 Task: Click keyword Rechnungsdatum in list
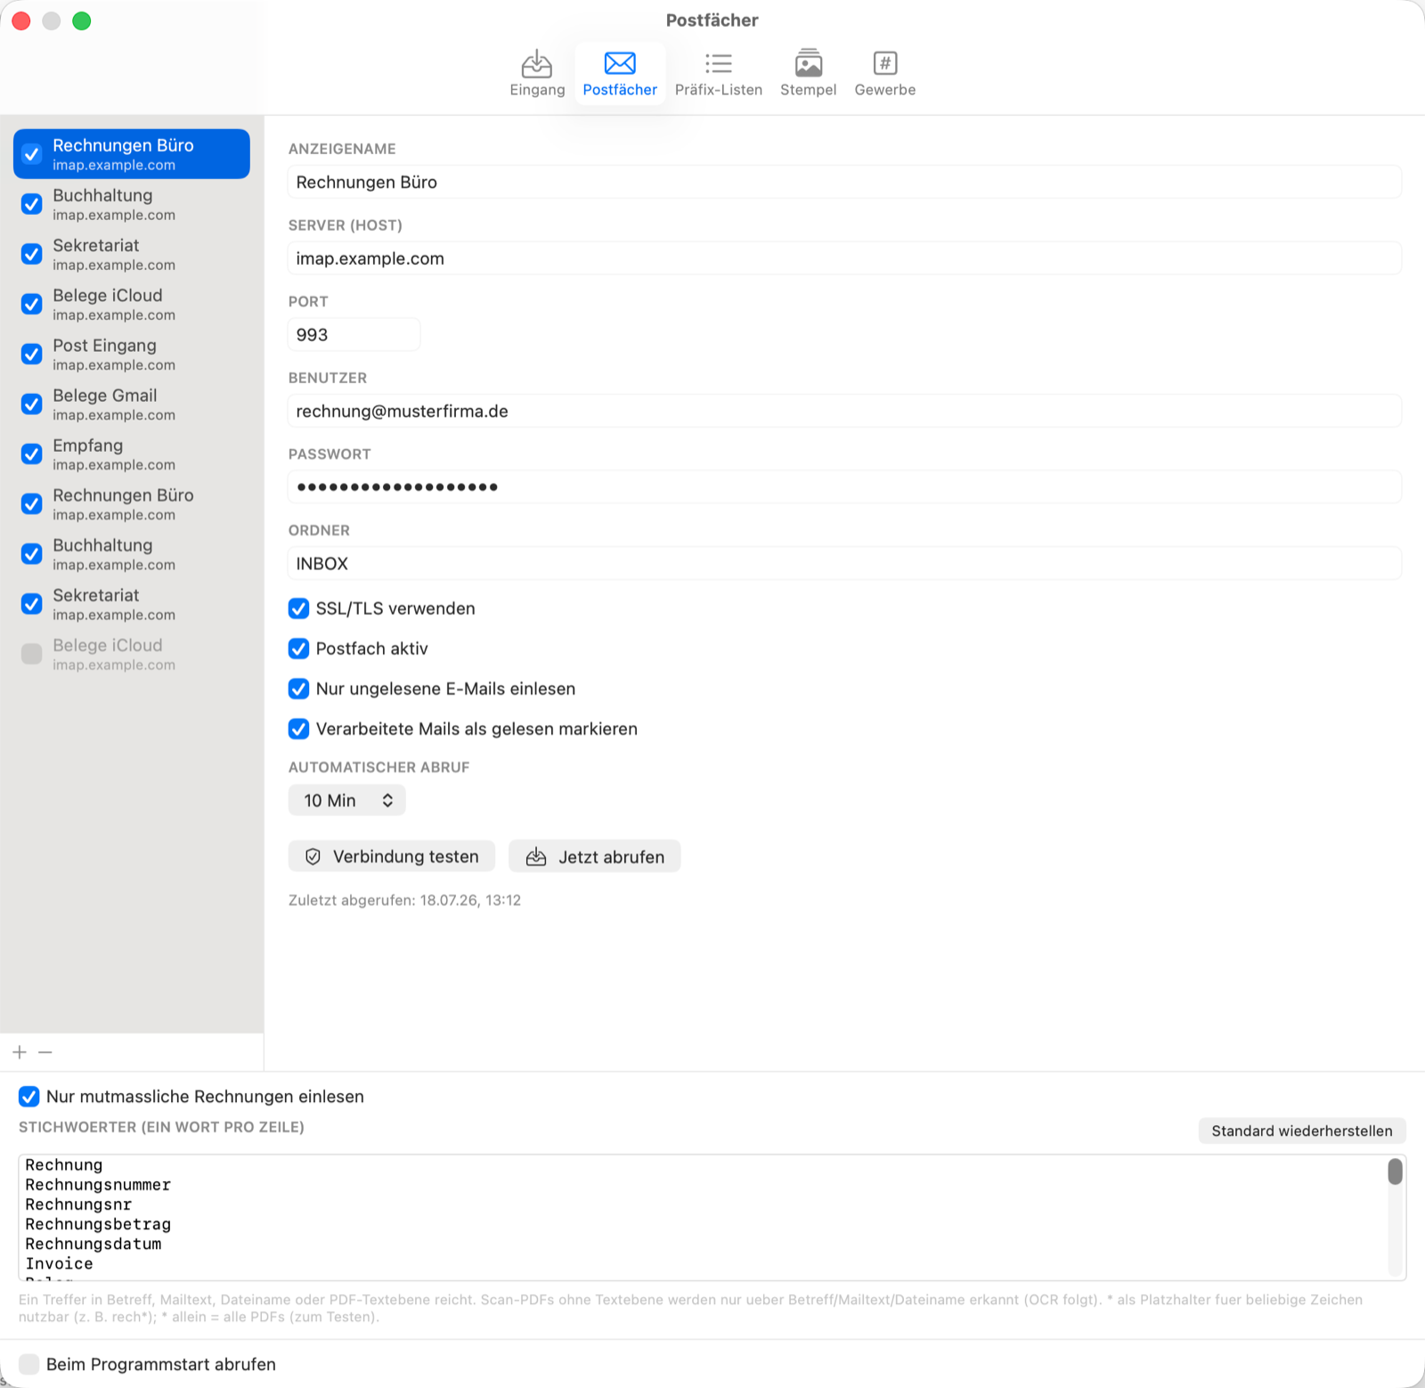pos(94,1244)
